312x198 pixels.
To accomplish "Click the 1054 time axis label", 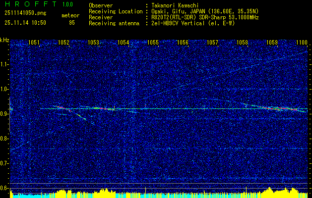I will [x=123, y=42].
